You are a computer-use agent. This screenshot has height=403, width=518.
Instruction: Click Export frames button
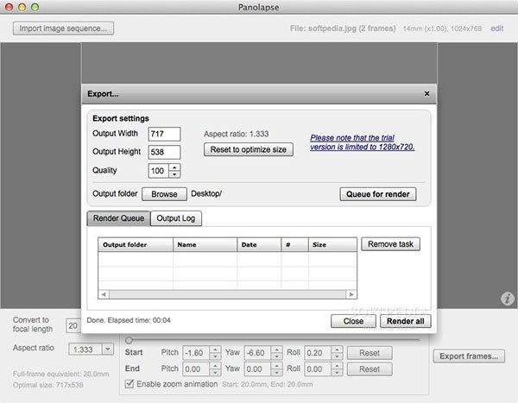point(469,356)
